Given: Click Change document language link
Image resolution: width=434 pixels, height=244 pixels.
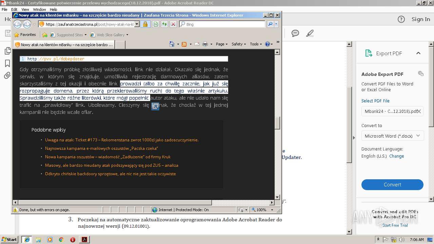Looking at the screenshot, I should point(396,156).
